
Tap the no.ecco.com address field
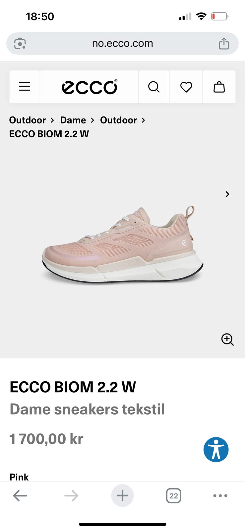tap(122, 43)
